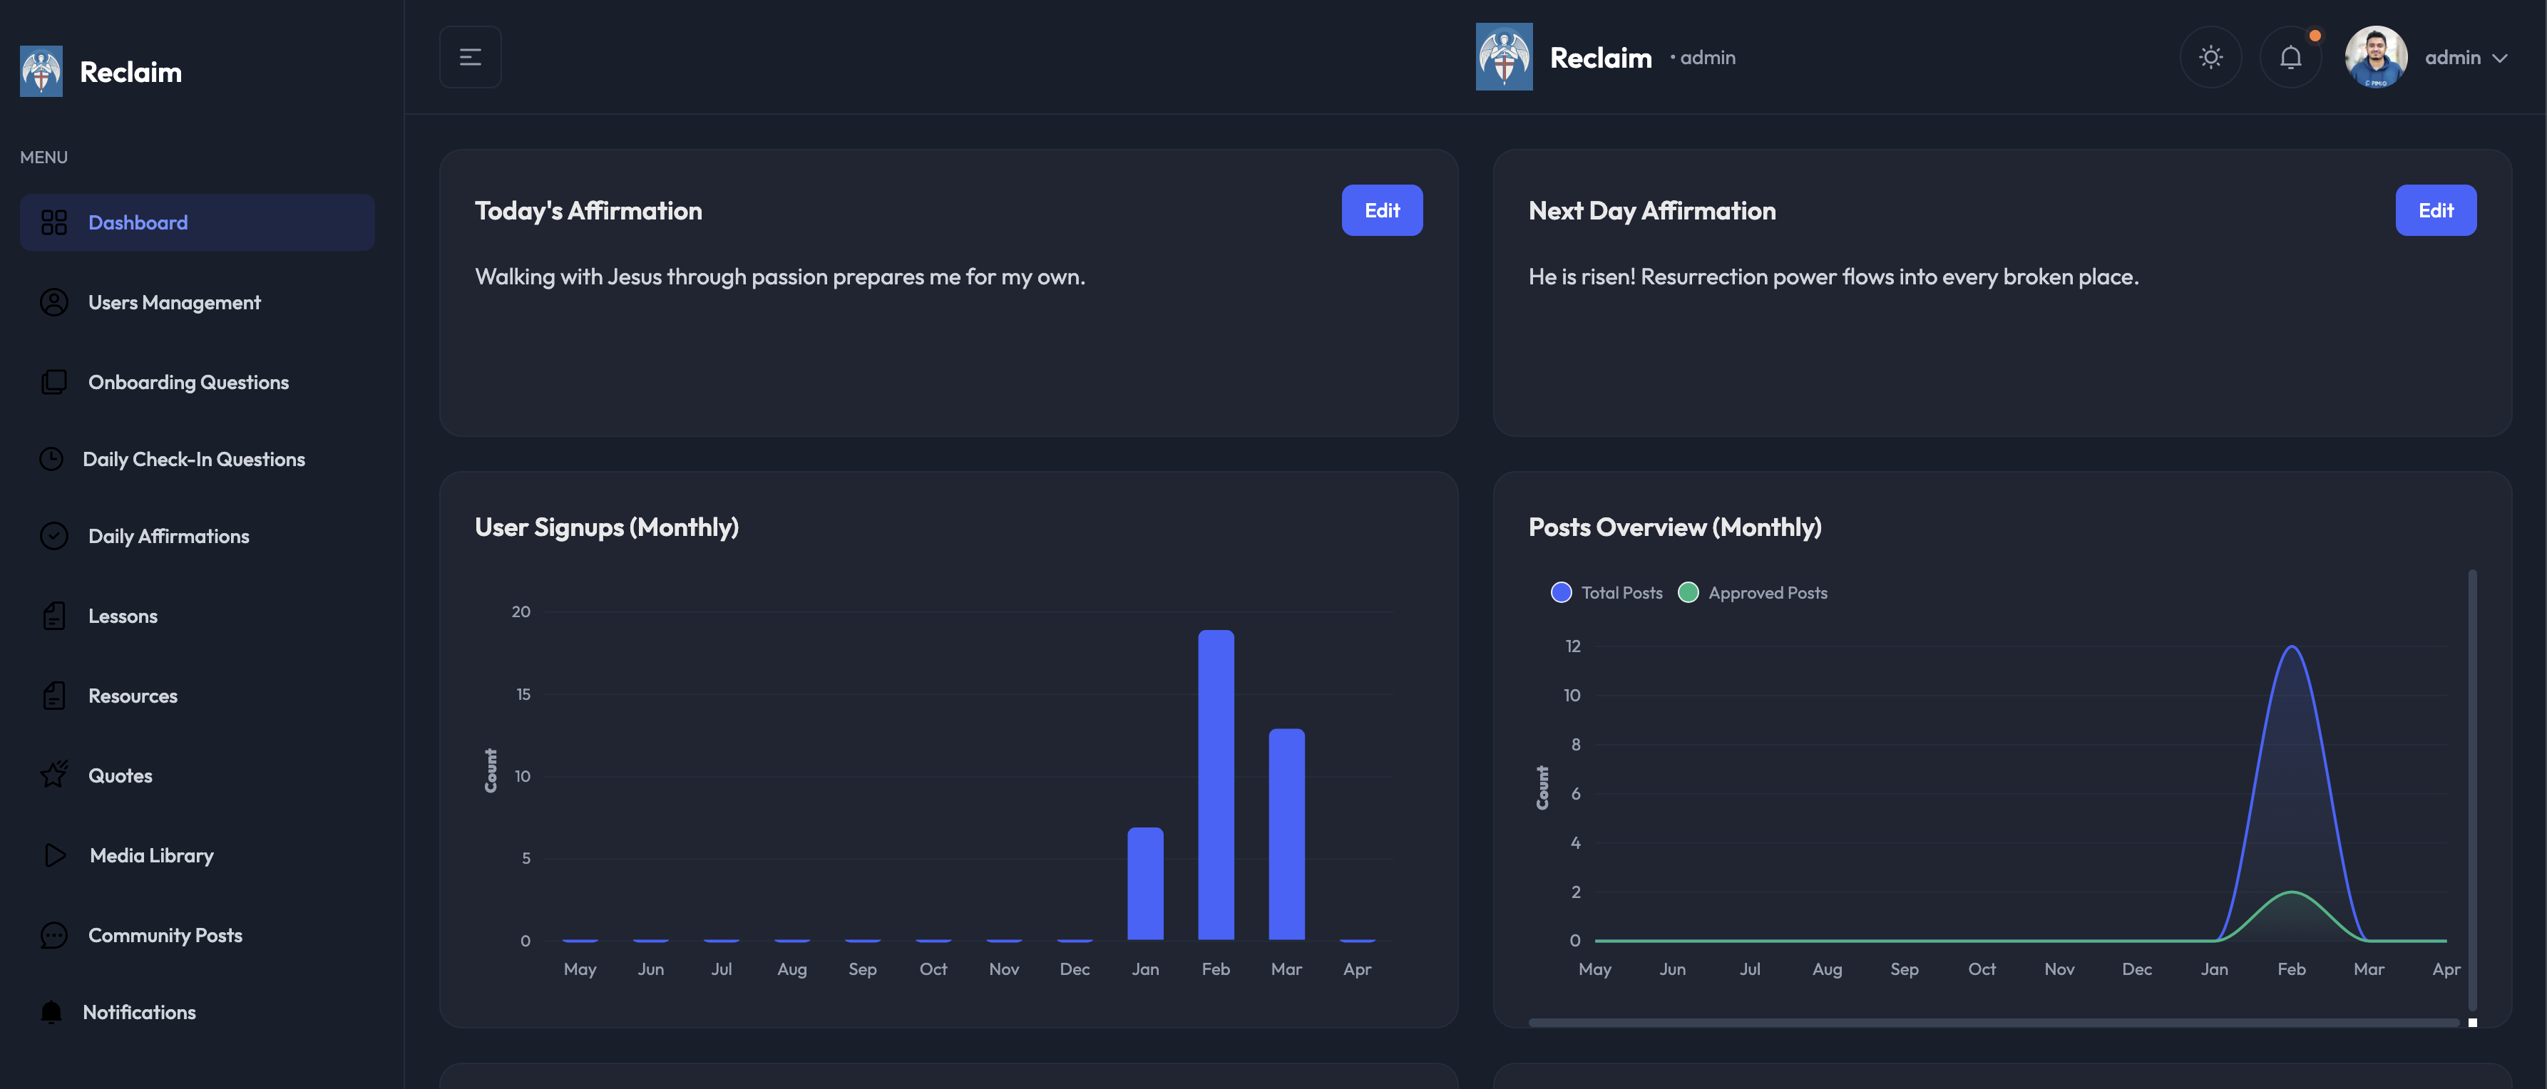This screenshot has height=1089, width=2547.
Task: Open the admin user menu label
Action: tap(2452, 57)
